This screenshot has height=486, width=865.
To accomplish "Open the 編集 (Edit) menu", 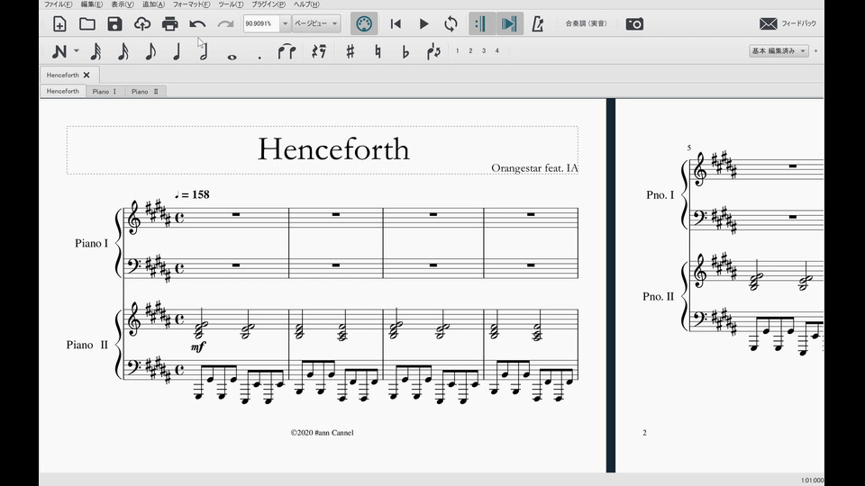I will pyautogui.click(x=92, y=4).
